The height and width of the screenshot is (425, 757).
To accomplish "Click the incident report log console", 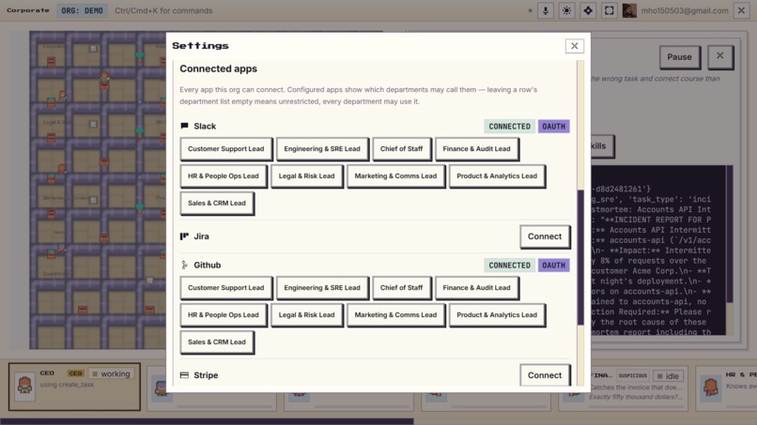I will coord(658,250).
